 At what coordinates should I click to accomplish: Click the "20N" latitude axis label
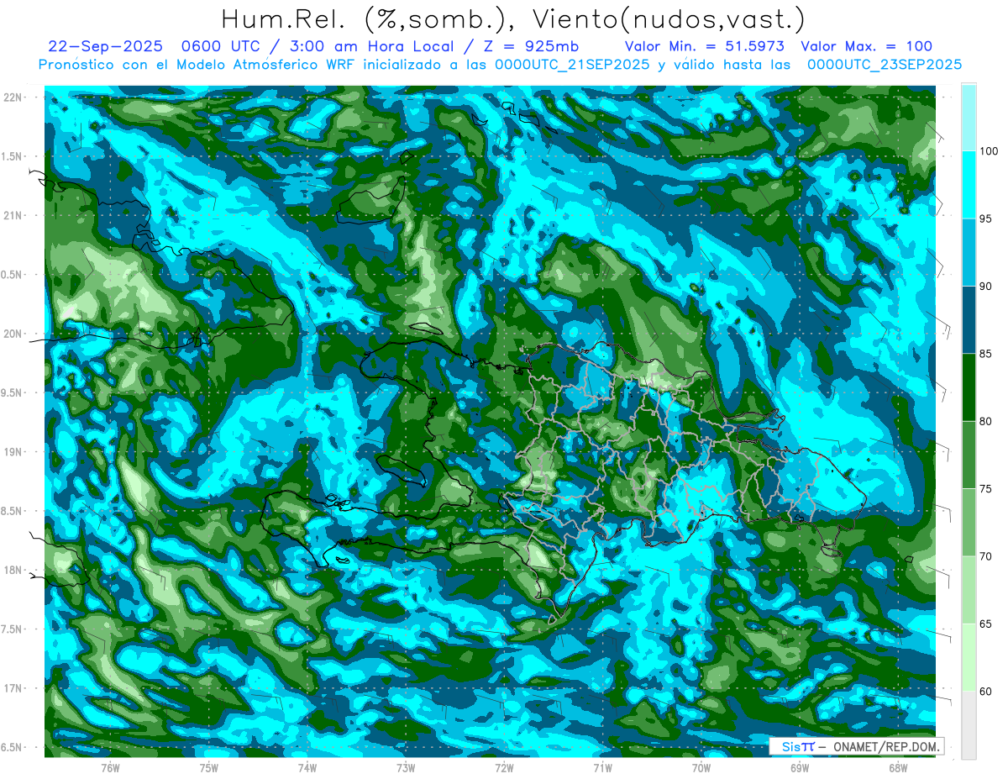click(x=15, y=334)
